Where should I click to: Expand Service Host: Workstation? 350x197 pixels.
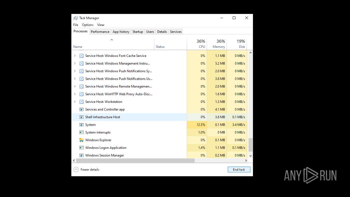75,102
